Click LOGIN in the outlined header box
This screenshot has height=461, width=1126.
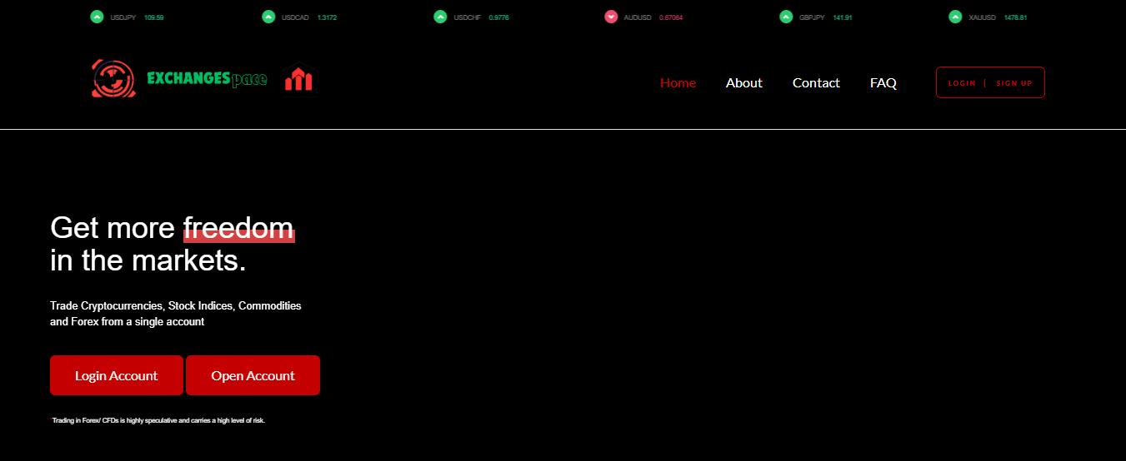point(961,83)
